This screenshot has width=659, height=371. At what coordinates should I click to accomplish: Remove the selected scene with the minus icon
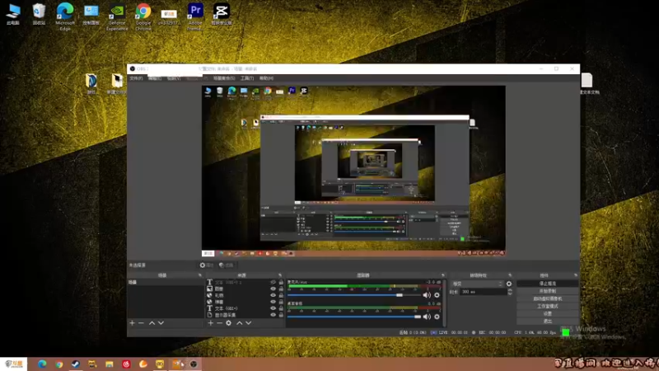141,323
